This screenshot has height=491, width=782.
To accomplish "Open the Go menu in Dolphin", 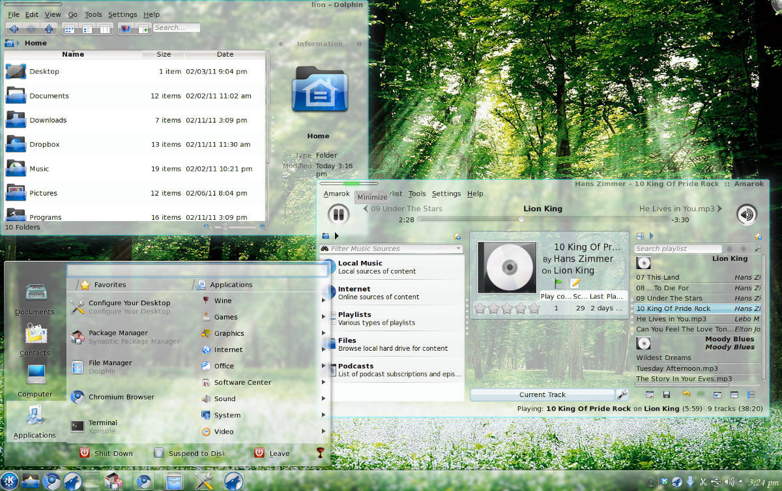I will [73, 14].
